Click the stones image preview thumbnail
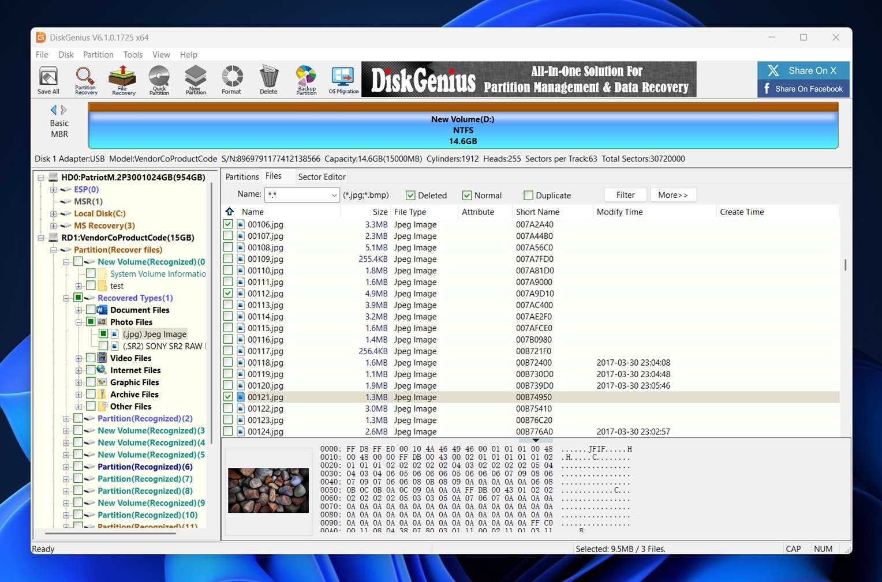 click(268, 490)
